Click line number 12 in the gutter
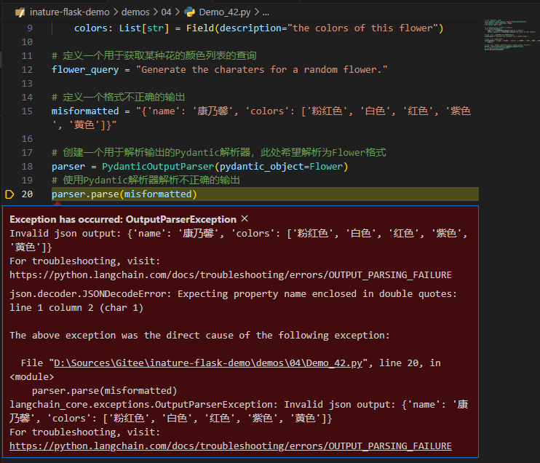Viewport: 540px width, 463px height. click(x=28, y=69)
